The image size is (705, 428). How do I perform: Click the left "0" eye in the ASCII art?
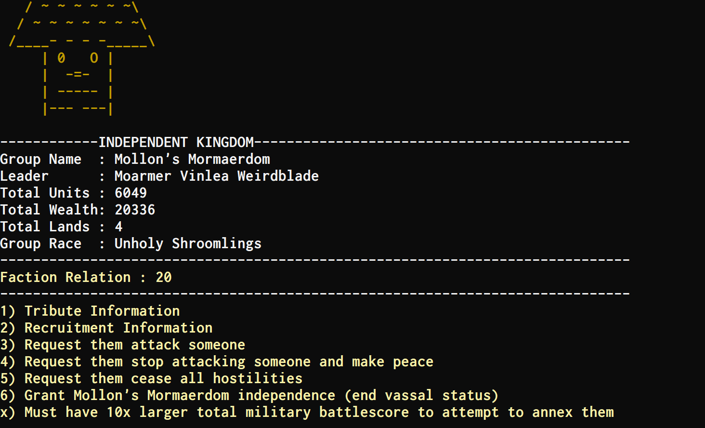[61, 58]
